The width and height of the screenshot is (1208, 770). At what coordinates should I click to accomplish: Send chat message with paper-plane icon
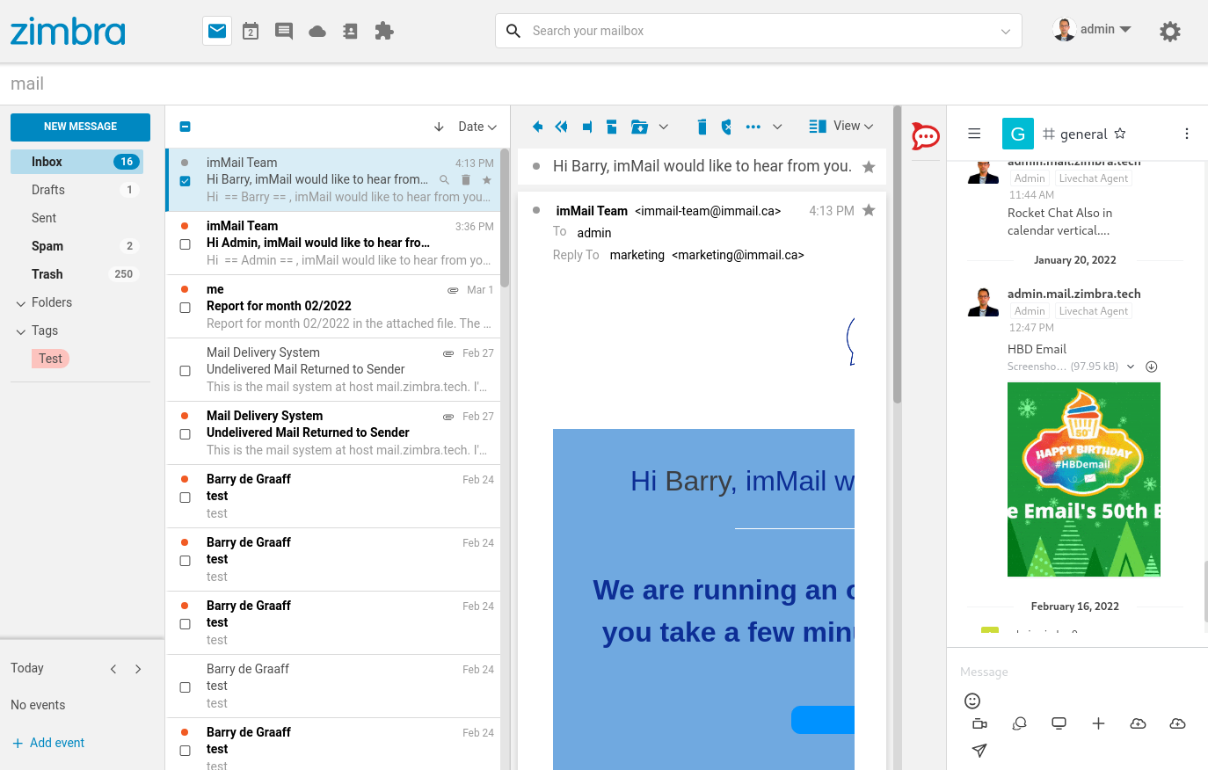pos(979,750)
